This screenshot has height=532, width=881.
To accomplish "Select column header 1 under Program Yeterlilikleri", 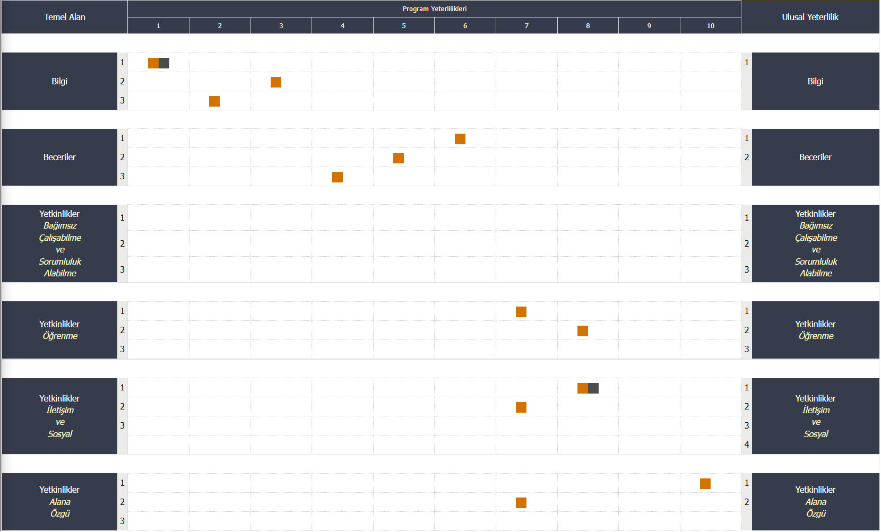I will pos(158,25).
